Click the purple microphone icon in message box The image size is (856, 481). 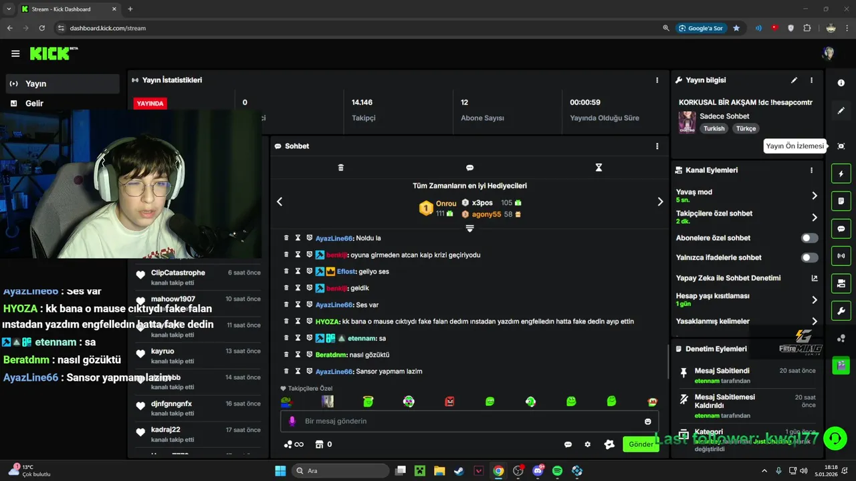[x=292, y=421]
